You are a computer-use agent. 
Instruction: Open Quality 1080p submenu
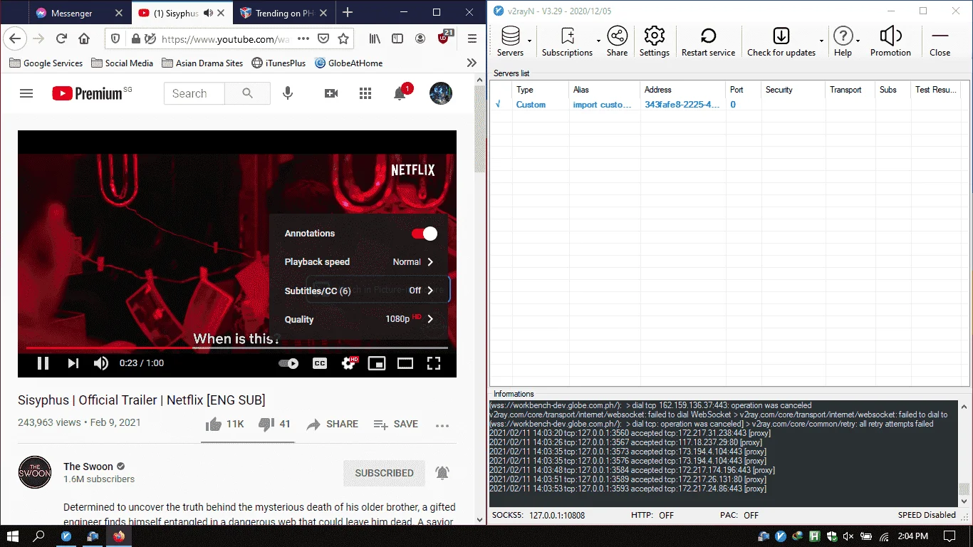[360, 319]
